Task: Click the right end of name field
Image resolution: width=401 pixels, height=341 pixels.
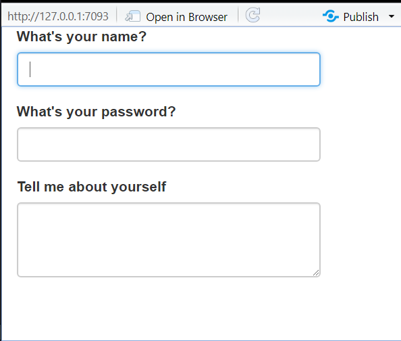Action: (307, 69)
